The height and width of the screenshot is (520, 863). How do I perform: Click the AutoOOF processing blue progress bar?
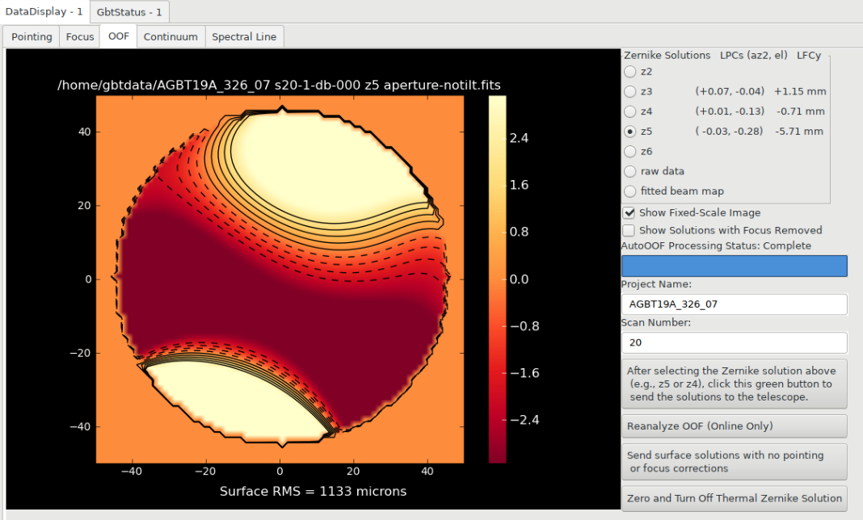[x=735, y=266]
